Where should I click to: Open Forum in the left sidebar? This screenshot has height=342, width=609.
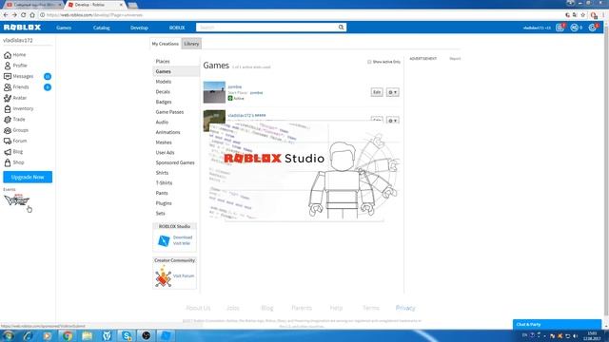(15, 142)
